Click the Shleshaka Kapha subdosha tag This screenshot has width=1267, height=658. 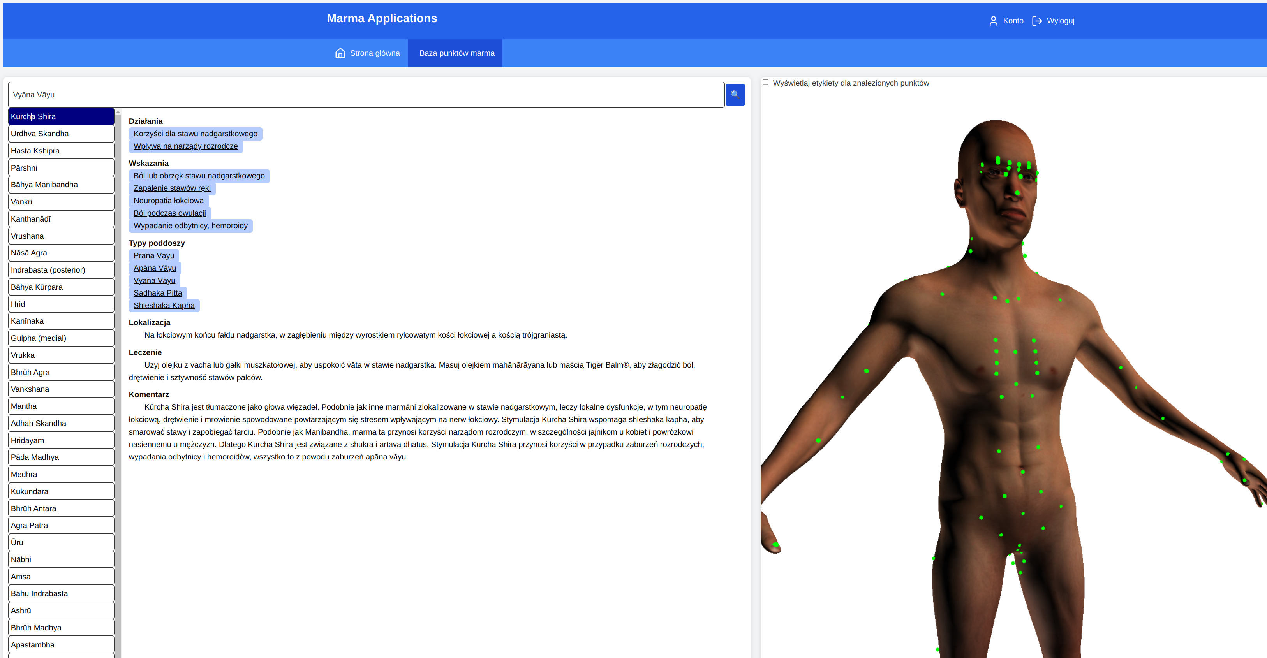[164, 305]
